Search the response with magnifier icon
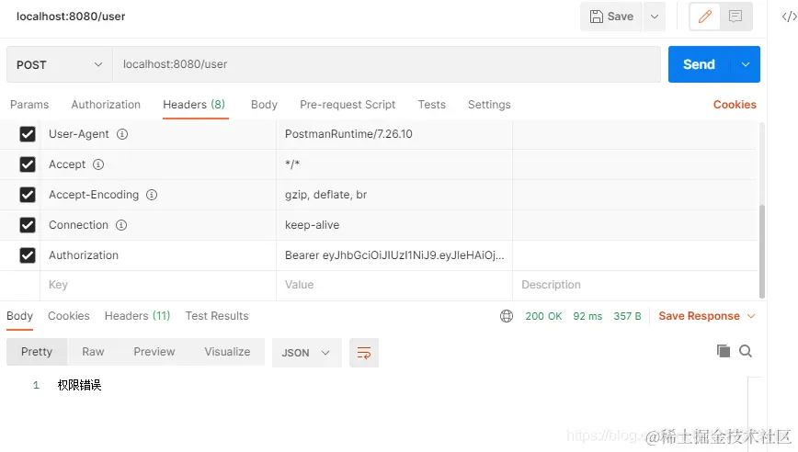Viewport: 798px width, 452px height. pyautogui.click(x=746, y=351)
